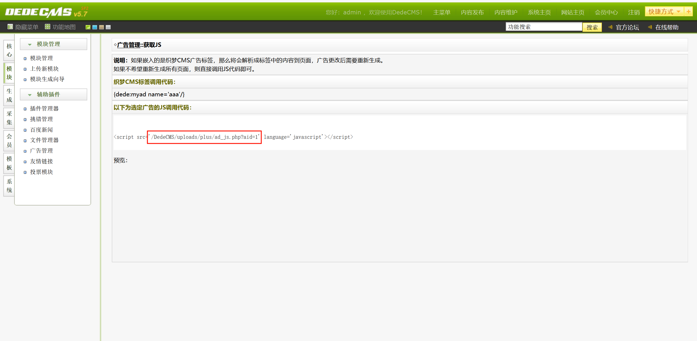
Task: Select the blue theme color swatch
Action: pyautogui.click(x=95, y=27)
